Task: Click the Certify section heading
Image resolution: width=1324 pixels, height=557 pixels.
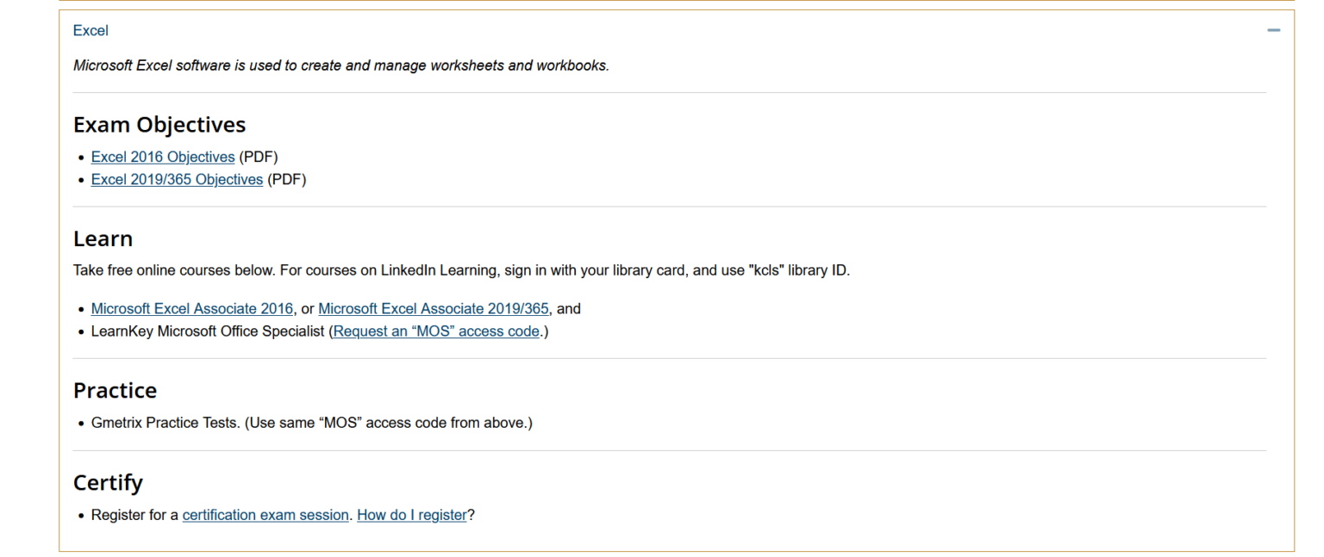Action: tap(108, 482)
